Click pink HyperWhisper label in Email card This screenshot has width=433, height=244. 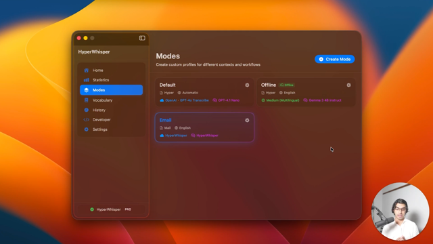click(204, 136)
